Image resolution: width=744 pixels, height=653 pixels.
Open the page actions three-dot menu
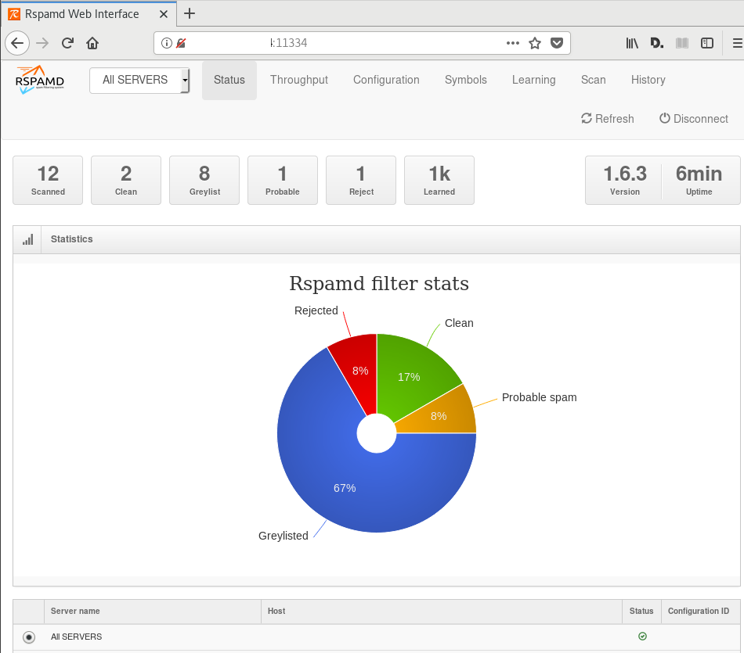click(x=513, y=44)
